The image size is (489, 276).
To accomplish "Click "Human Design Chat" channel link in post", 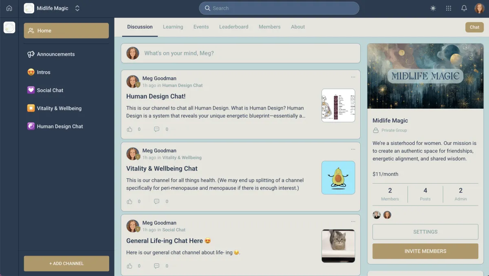I will click(x=183, y=85).
